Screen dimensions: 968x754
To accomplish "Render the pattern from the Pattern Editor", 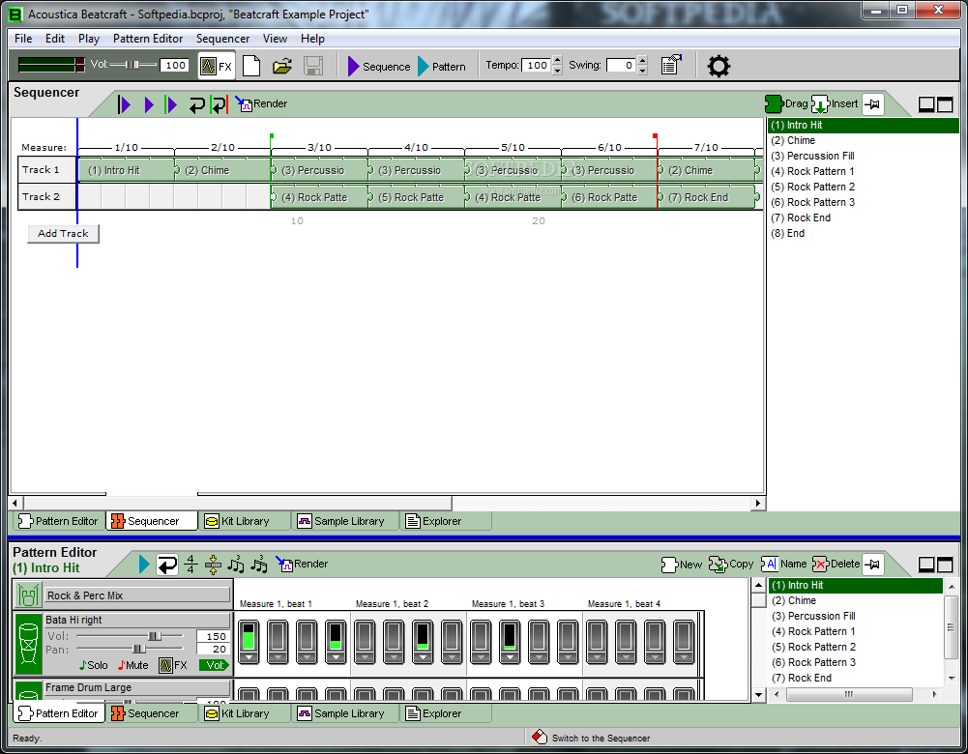I will pos(302,564).
